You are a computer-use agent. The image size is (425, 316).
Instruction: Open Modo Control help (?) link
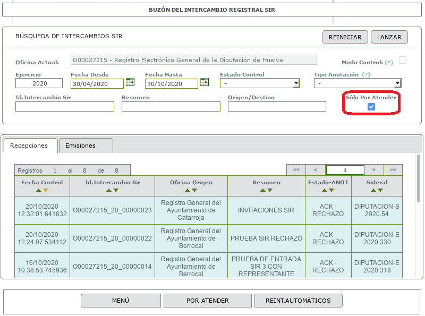(389, 62)
